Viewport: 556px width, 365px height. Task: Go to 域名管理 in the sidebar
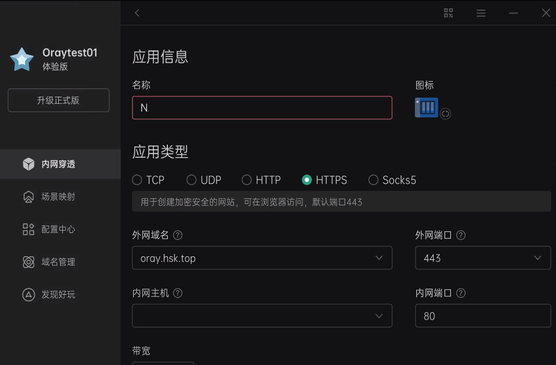click(58, 262)
